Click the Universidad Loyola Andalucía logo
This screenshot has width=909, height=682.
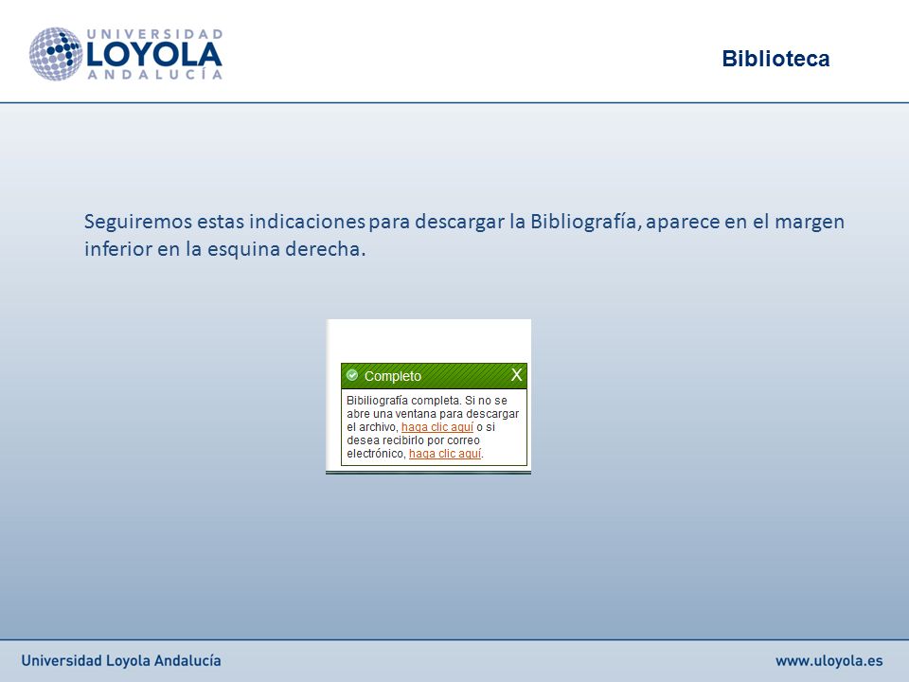click(126, 54)
